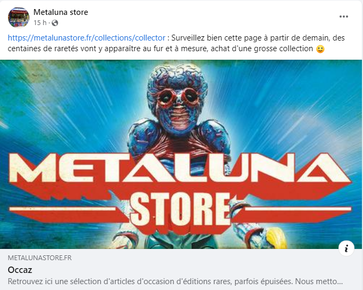The width and height of the screenshot is (363, 290).
Task: Click the yellow claw in banner corner
Action: pos(277,238)
